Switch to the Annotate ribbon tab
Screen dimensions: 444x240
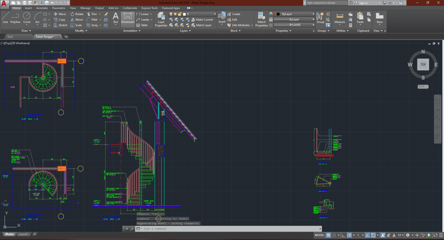(42, 8)
